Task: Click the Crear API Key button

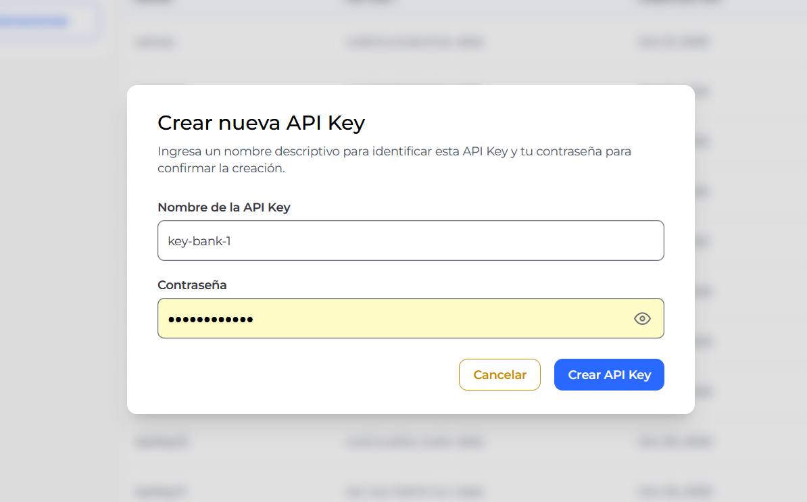Action: (x=609, y=374)
